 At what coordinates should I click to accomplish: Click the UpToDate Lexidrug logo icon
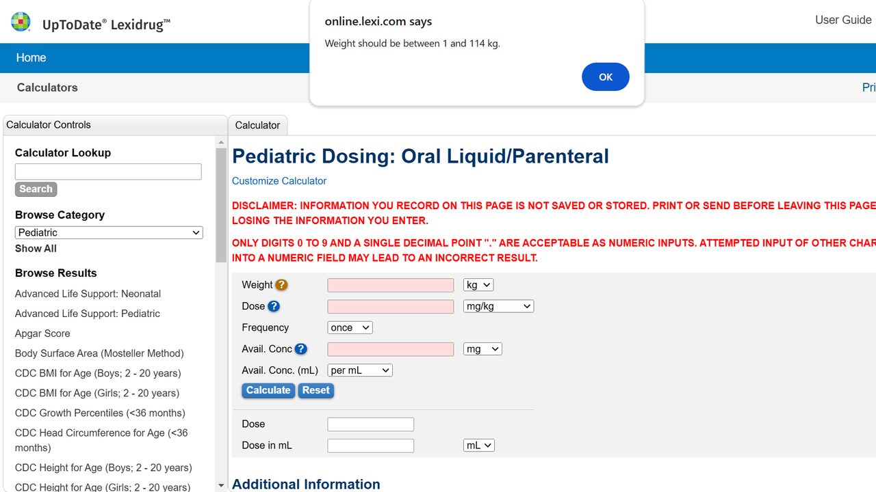coord(21,22)
